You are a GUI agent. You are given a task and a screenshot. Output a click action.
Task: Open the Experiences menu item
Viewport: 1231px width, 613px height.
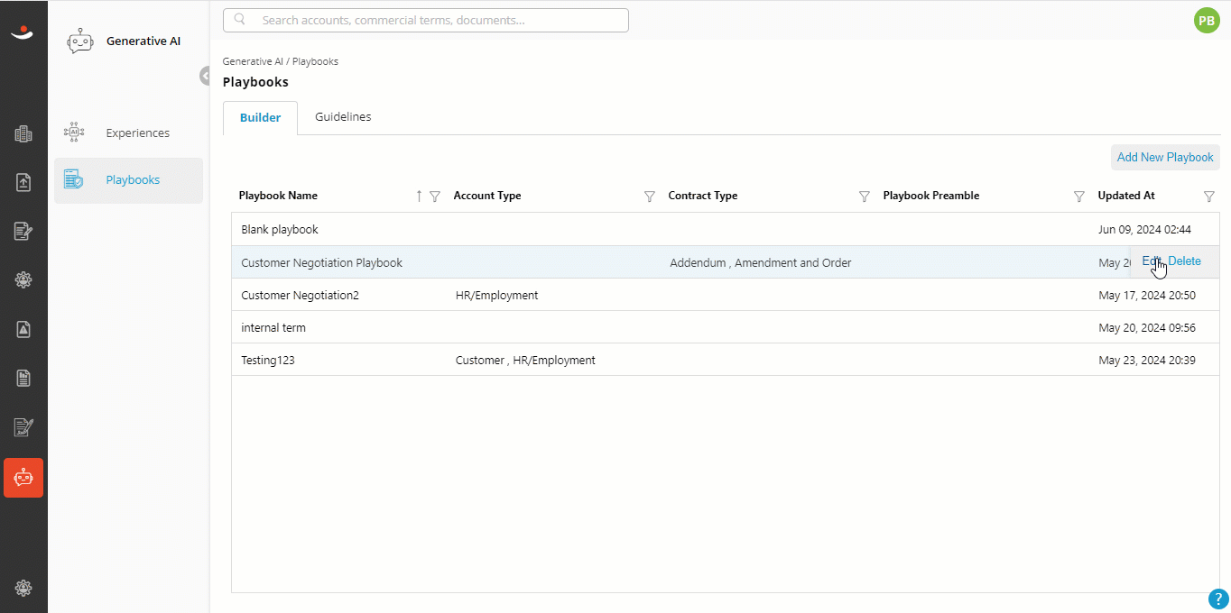coord(128,133)
